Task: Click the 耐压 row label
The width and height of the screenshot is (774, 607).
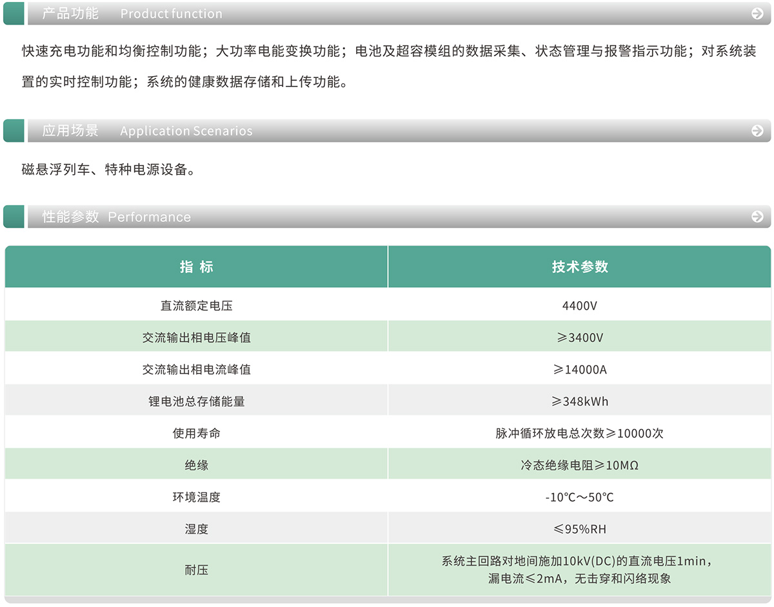Action: click(196, 570)
